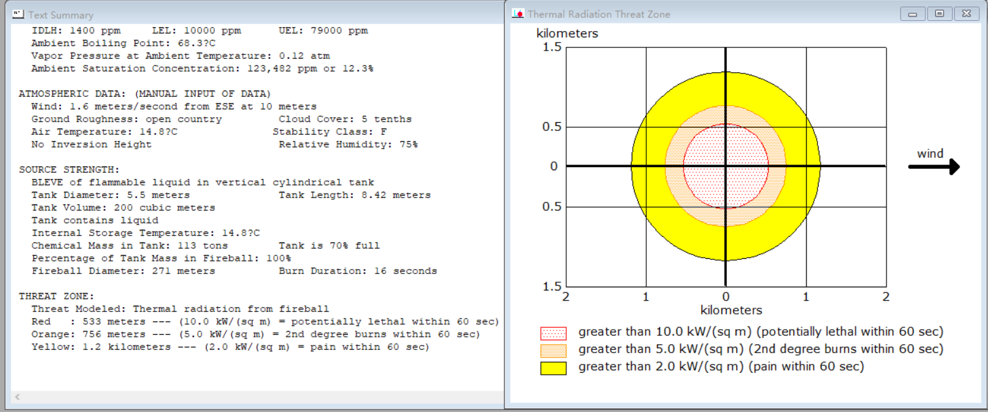The image size is (988, 412).
Task: Click 'Relative Humidity: 75%' text
Action: 349,144
